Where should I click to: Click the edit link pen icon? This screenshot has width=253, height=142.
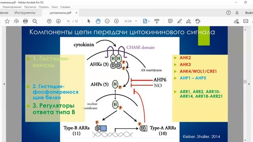[236, 21]
